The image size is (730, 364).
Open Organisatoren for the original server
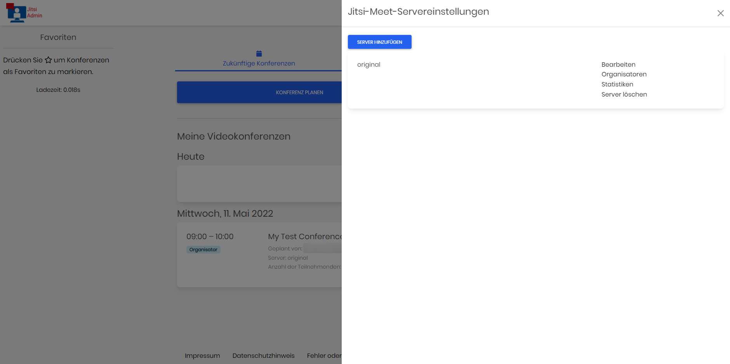click(x=624, y=74)
